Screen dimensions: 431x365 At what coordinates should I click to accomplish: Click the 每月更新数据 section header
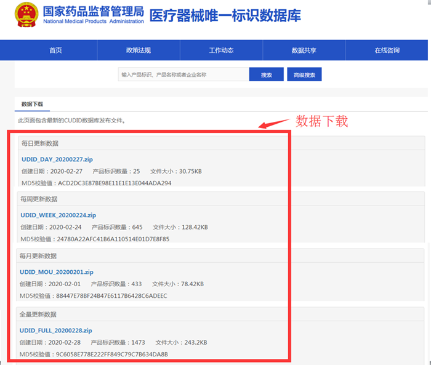(38, 255)
